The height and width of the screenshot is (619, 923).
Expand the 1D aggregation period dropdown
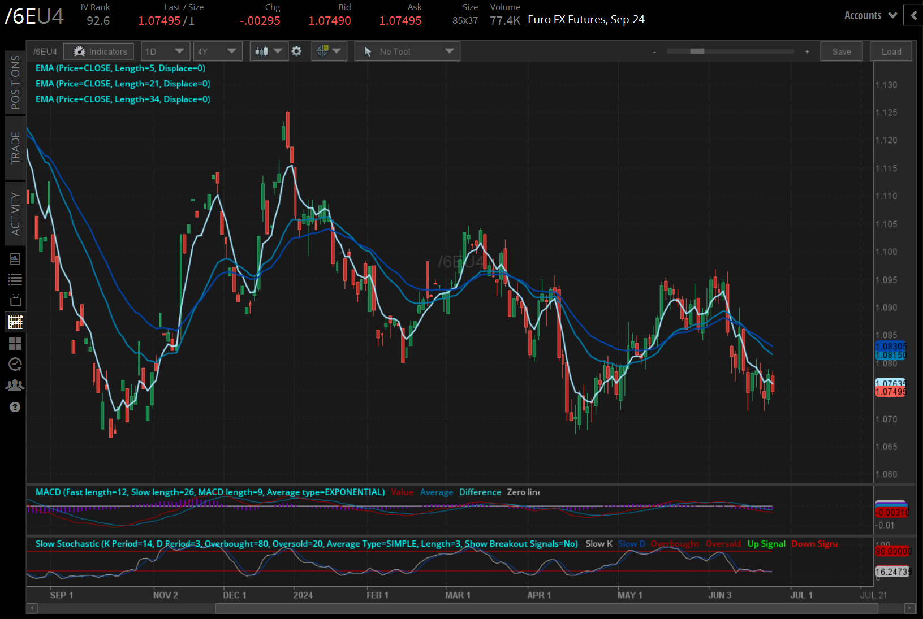coord(165,51)
